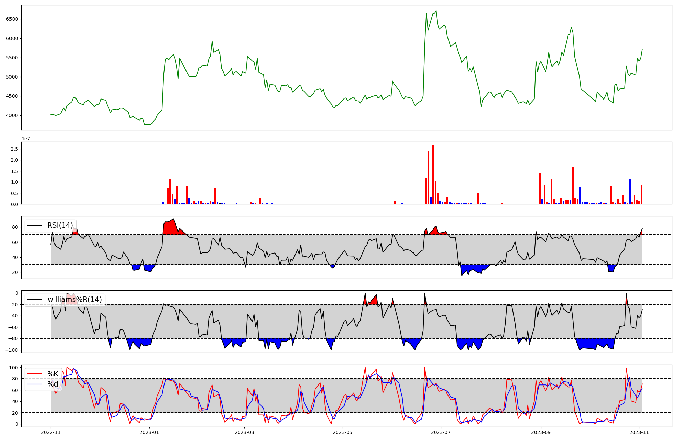The width and height of the screenshot is (677, 440).
Task: Click the 2.5 volume axis tick label
Action: click(x=14, y=149)
